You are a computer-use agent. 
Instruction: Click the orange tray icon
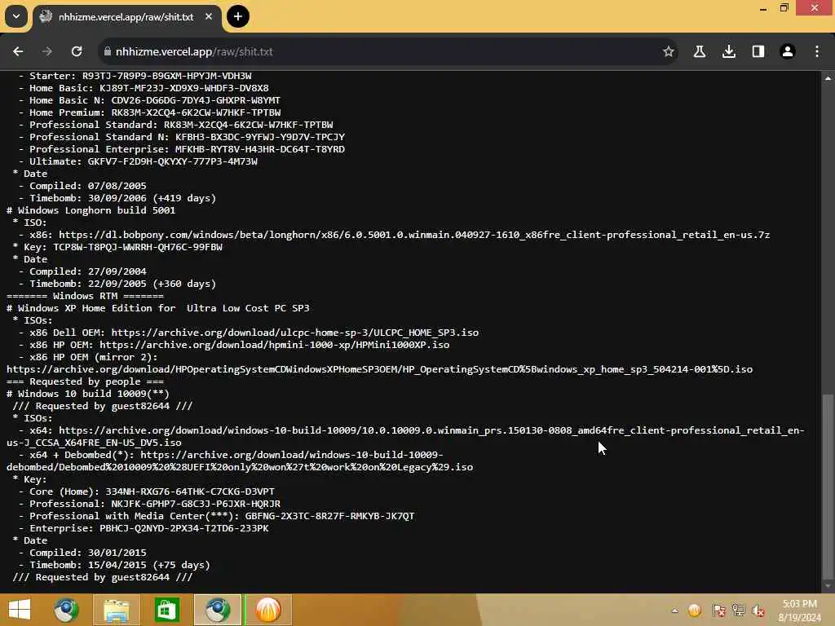coord(695,611)
